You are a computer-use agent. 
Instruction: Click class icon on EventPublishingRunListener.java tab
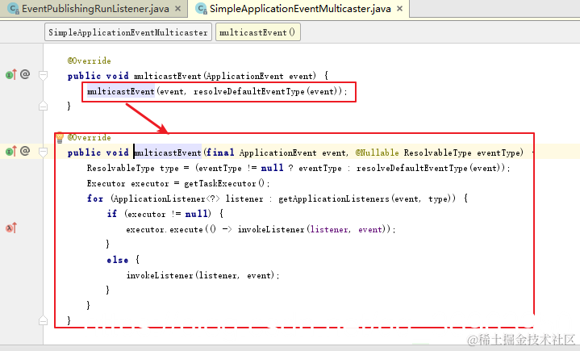(14, 9)
